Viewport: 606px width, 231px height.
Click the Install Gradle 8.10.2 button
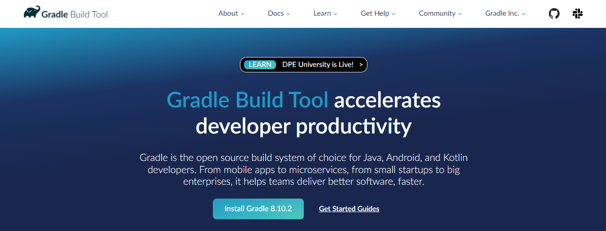tap(258, 209)
